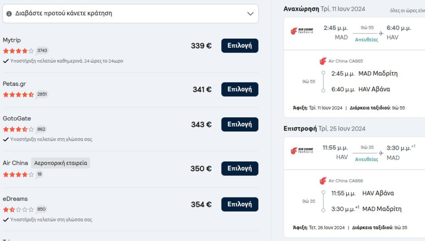Click the 'Αεροπορική εταιρεία' badge
The height and width of the screenshot is (241, 425).
point(61,163)
